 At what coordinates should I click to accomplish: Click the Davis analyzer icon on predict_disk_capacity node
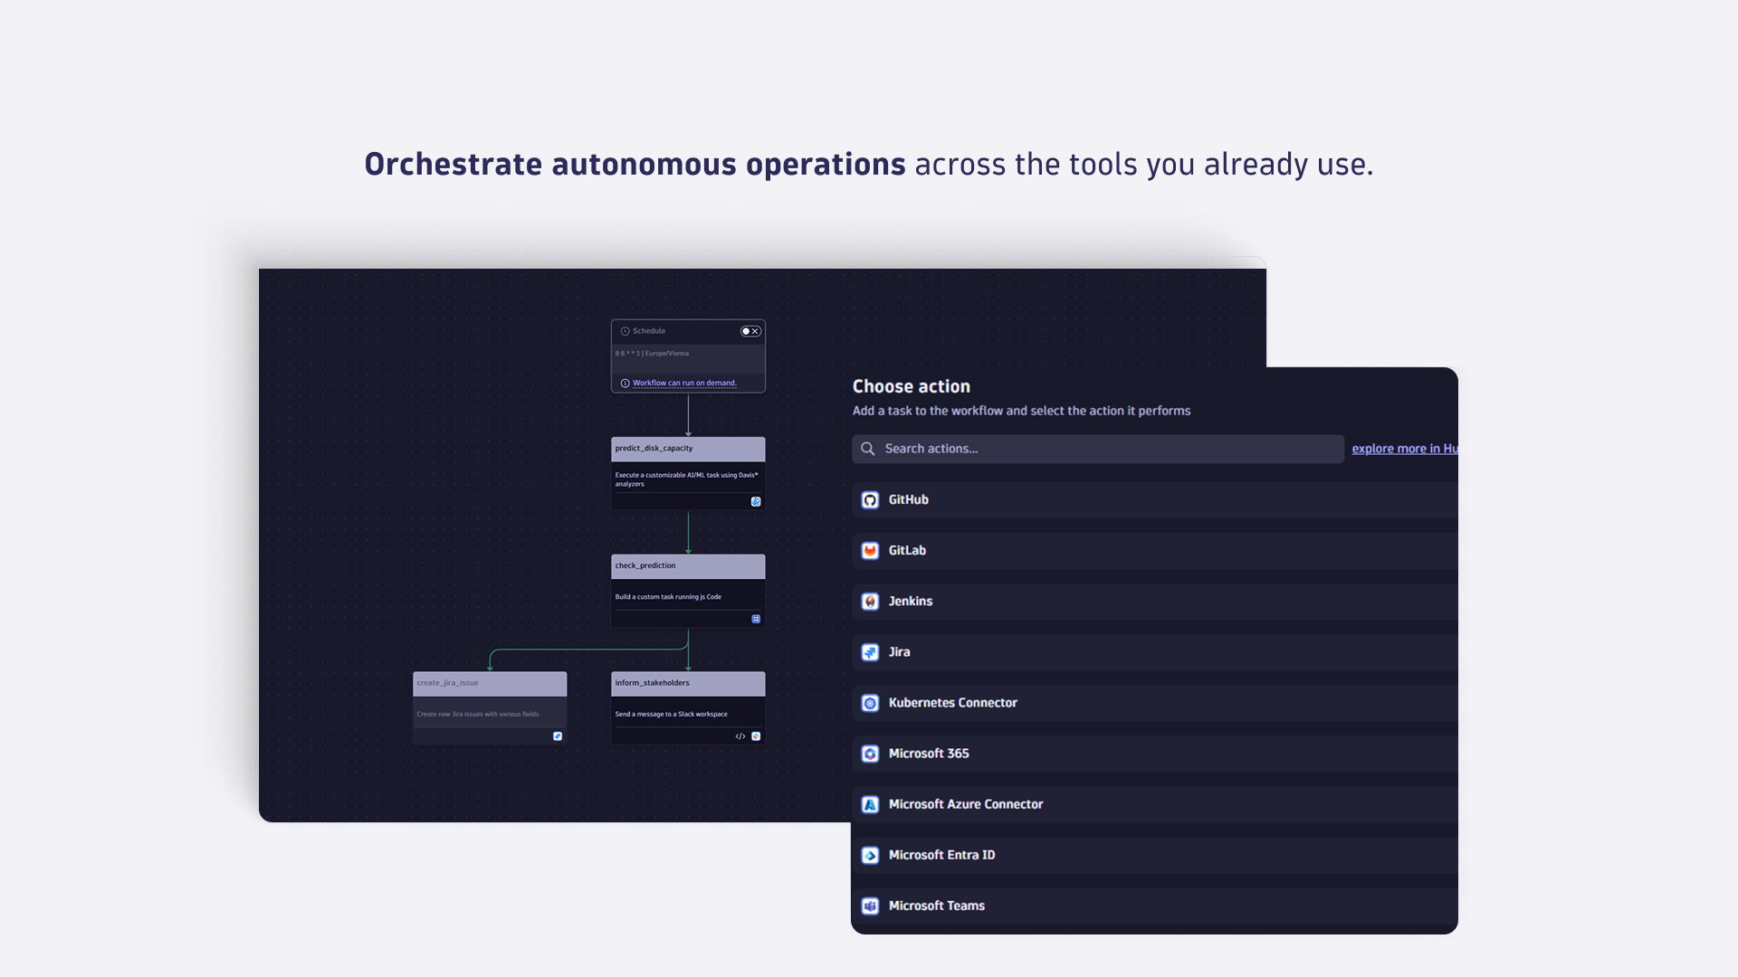point(757,501)
